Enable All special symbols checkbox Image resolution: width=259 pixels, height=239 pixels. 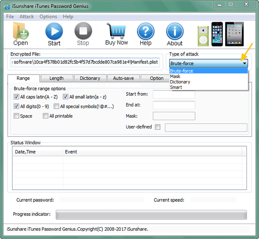[56, 106]
